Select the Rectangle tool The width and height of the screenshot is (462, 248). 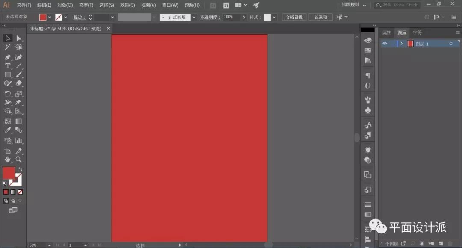pyautogui.click(x=8, y=75)
